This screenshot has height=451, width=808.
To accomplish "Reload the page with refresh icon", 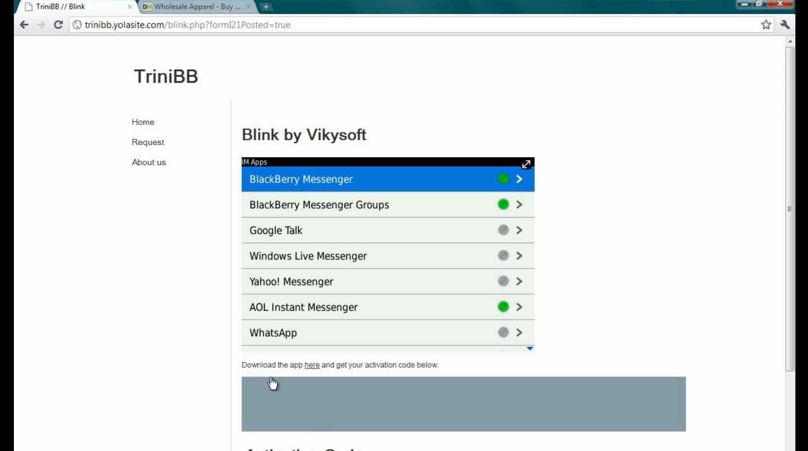I will [58, 25].
